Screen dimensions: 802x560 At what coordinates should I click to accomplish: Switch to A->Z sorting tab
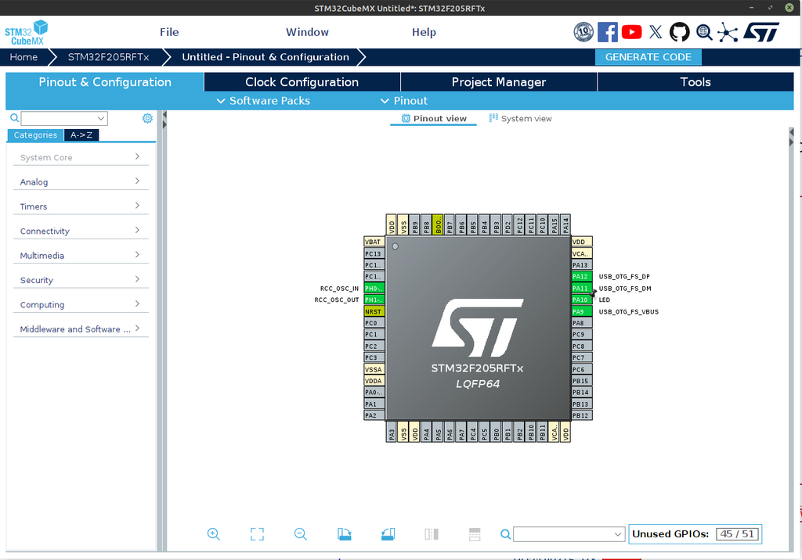[x=81, y=135]
